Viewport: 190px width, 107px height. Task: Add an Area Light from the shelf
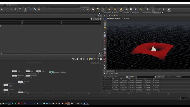(x=97, y=10)
